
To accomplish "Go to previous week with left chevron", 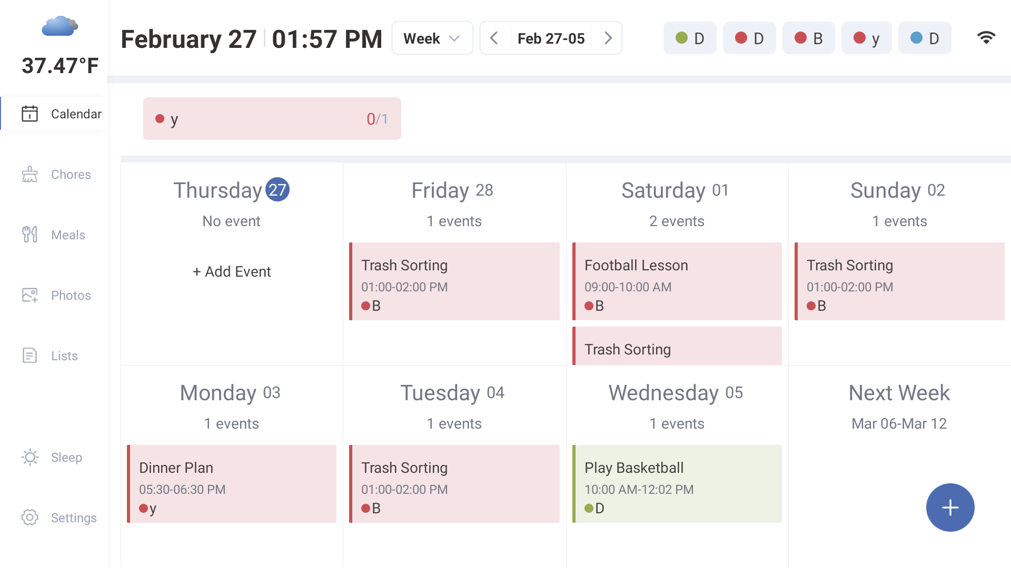I will pos(494,37).
